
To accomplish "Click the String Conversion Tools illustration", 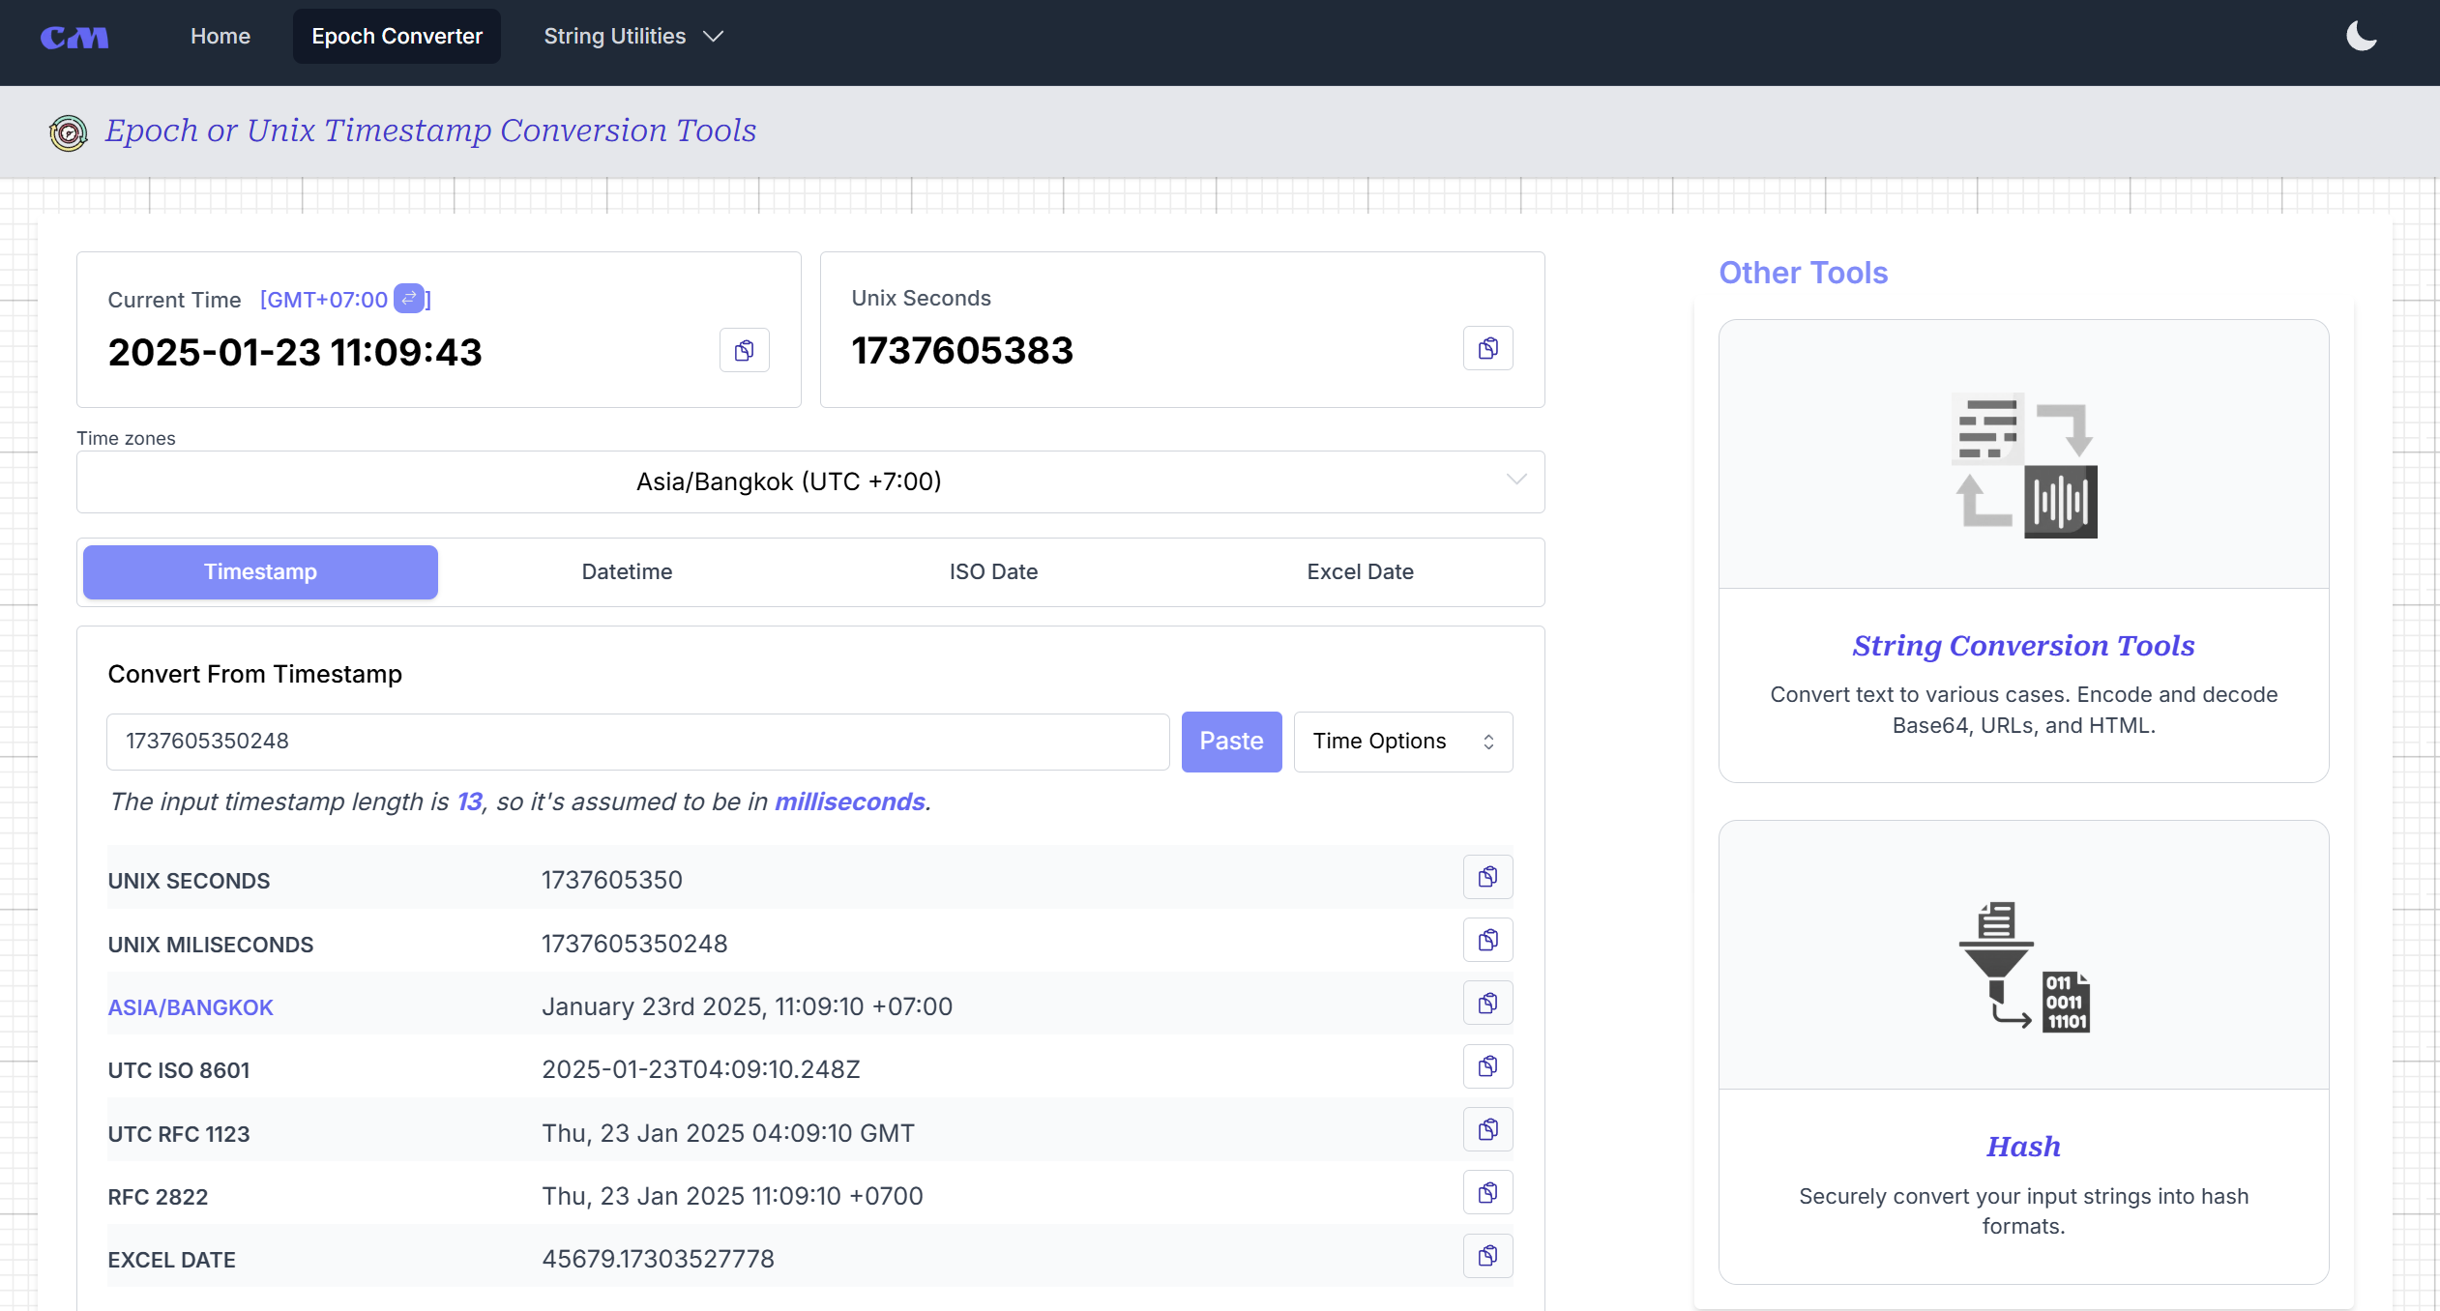I will (2023, 465).
